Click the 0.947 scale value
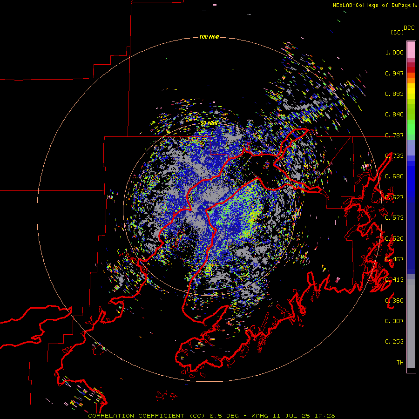Image resolution: width=419 pixels, height=419 pixels. [394, 73]
